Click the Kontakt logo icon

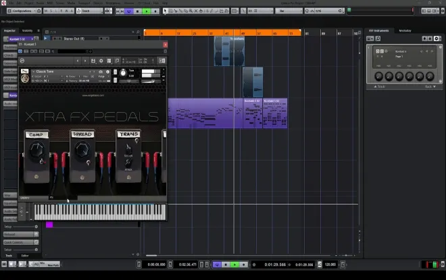click(x=22, y=61)
